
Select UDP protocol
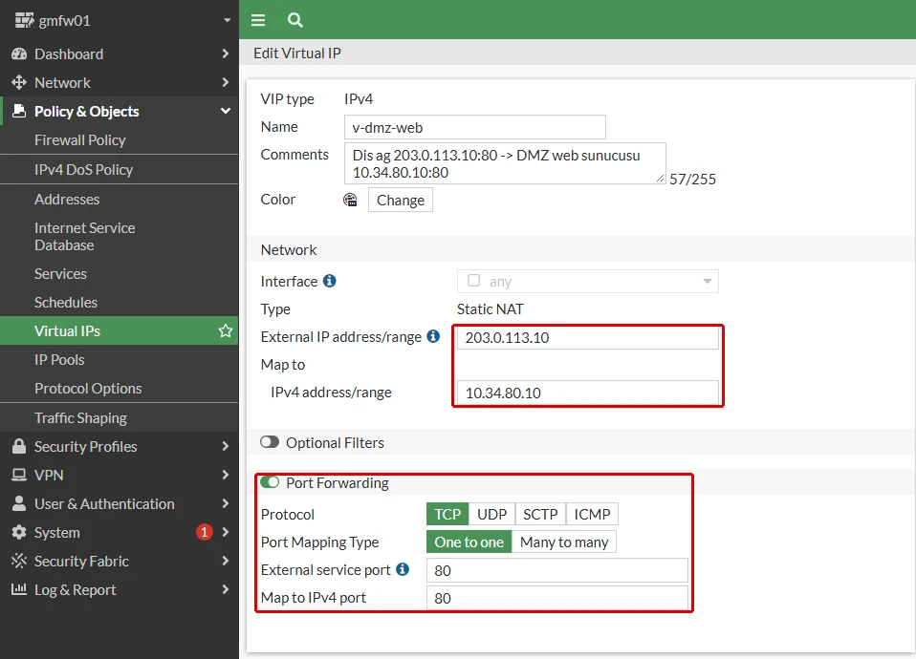(x=491, y=514)
